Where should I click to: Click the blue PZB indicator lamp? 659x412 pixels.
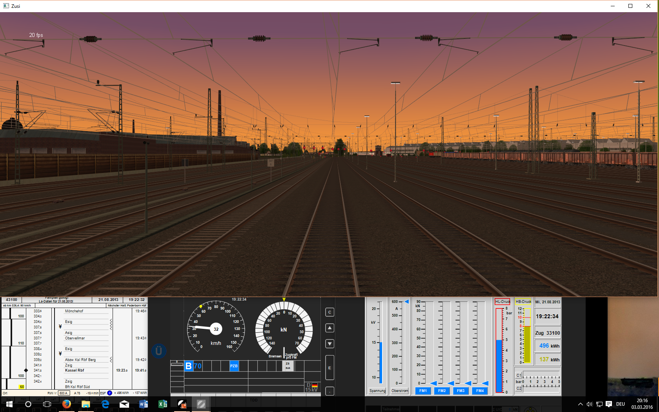(x=234, y=366)
